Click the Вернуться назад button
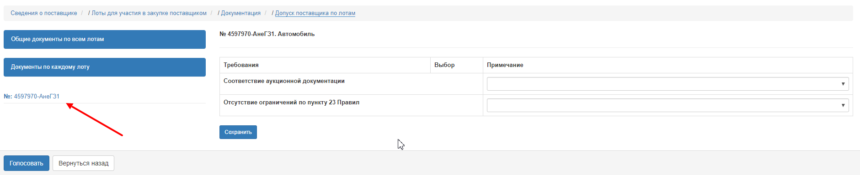860x175 pixels. (x=83, y=163)
